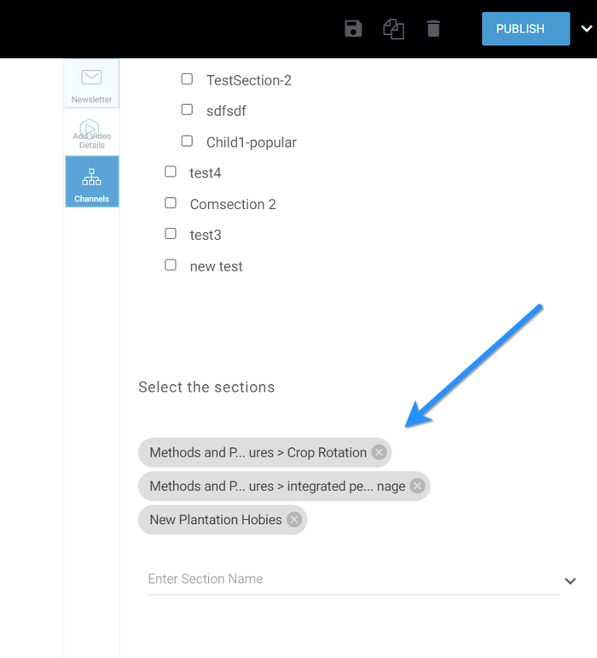This screenshot has width=597, height=658.
Task: Remove the integrated pest section chip
Action: [417, 486]
